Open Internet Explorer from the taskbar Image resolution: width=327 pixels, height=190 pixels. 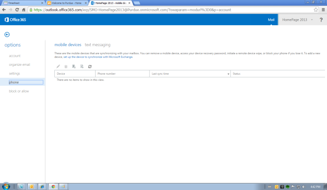pyautogui.click(x=42, y=186)
